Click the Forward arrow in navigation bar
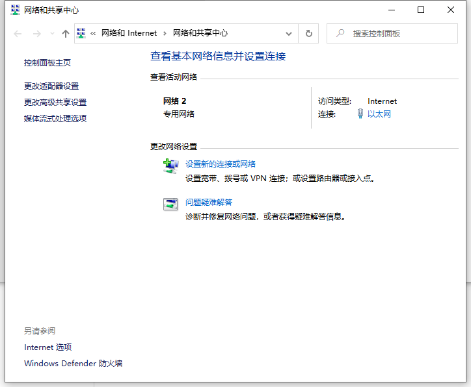Screen dimensions: 471x387 [x=36, y=34]
